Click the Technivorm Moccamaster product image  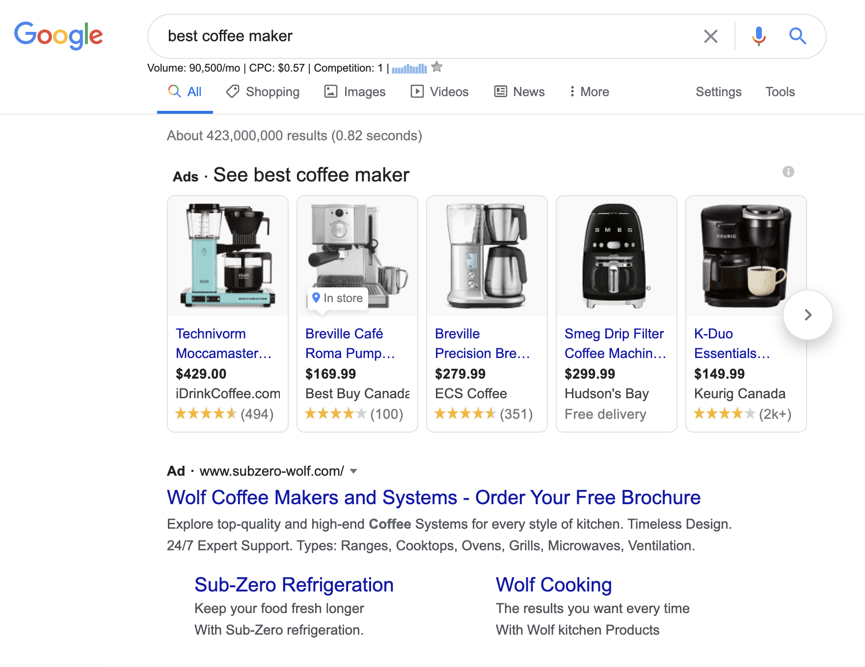[x=228, y=256]
